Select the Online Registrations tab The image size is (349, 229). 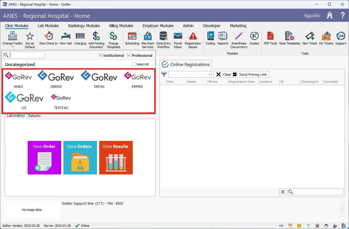186,64
